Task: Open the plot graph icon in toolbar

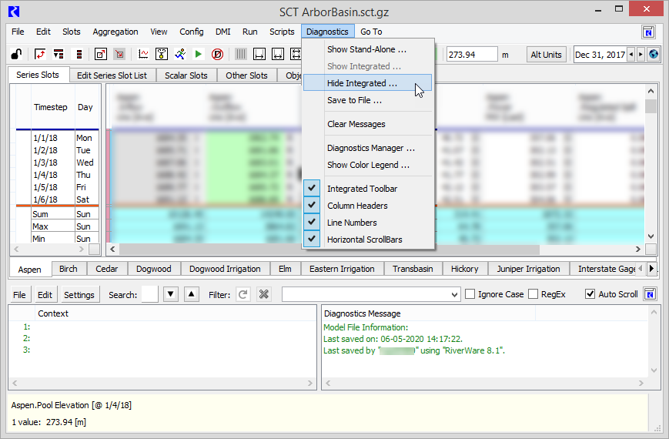Action: [x=143, y=55]
